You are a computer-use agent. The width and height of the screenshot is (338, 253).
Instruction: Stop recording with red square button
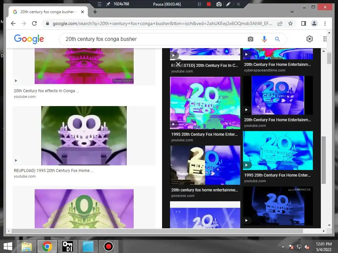pyautogui.click(x=209, y=4)
